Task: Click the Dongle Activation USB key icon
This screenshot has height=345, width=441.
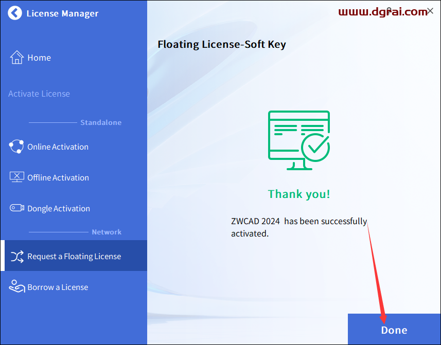Action: coord(17,208)
